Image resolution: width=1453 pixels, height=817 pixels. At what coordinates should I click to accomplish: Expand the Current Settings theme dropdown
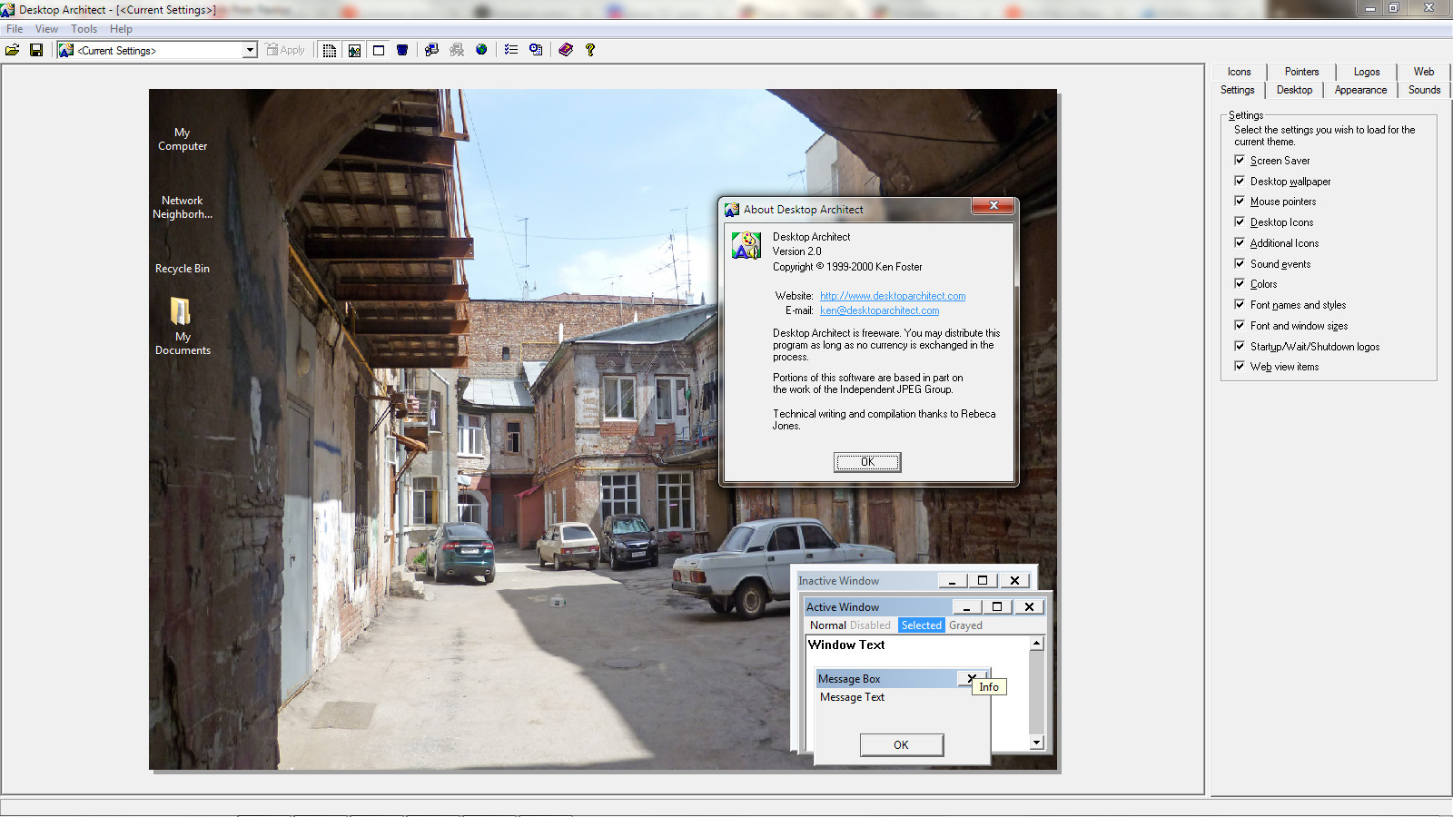click(x=250, y=51)
